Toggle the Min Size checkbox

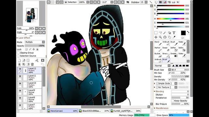169,73
